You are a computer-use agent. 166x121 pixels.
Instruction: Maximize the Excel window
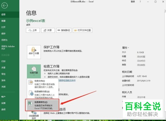click(155, 2)
